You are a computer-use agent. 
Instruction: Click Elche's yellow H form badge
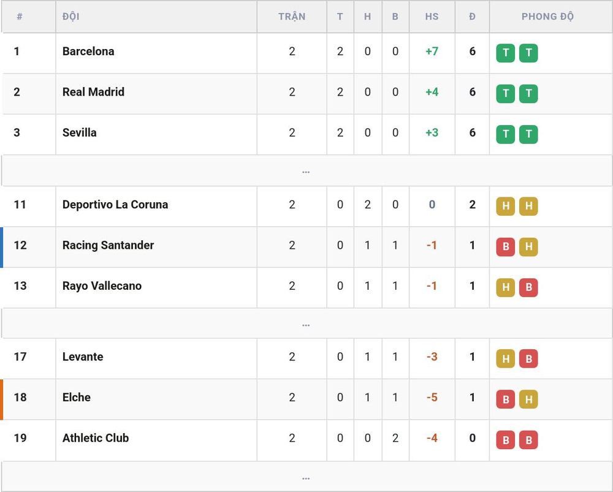click(528, 399)
